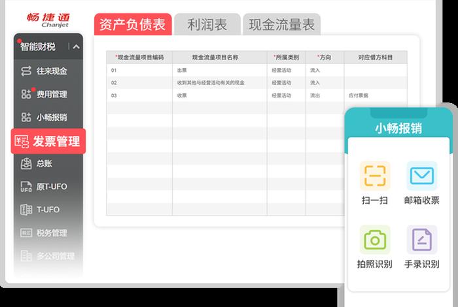Open the 现金流量表 tab
This screenshot has width=458, height=307.
[282, 24]
